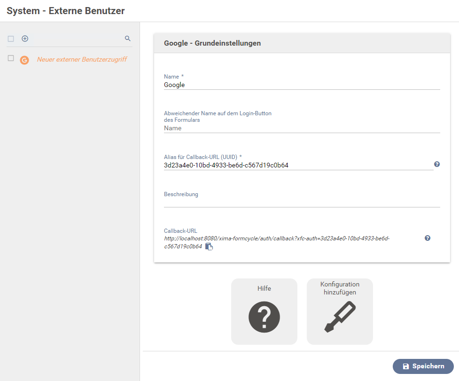Check the box beside Neuer externer Benutzerzugriff
This screenshot has width=459, height=381.
coord(11,58)
